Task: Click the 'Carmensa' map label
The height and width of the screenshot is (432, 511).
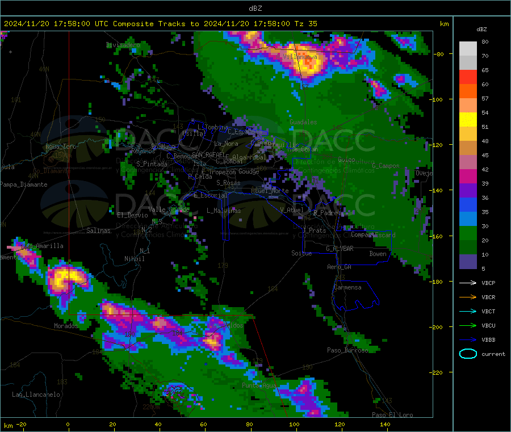Action: click(347, 287)
